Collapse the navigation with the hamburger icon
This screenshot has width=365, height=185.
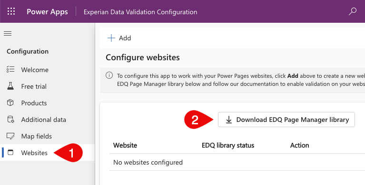point(8,34)
